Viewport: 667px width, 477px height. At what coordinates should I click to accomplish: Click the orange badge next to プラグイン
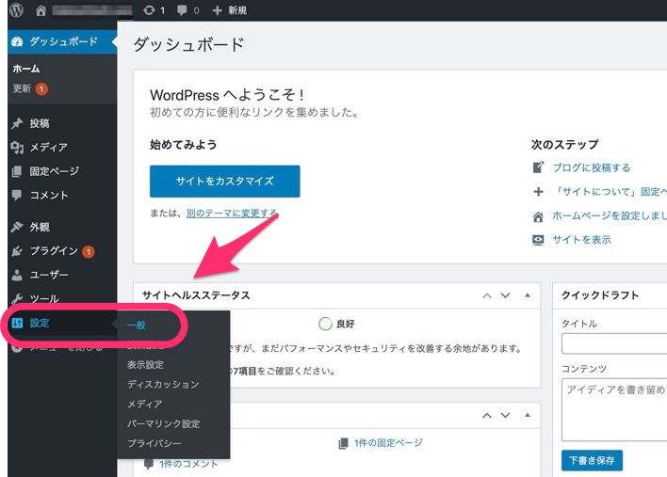tap(88, 251)
